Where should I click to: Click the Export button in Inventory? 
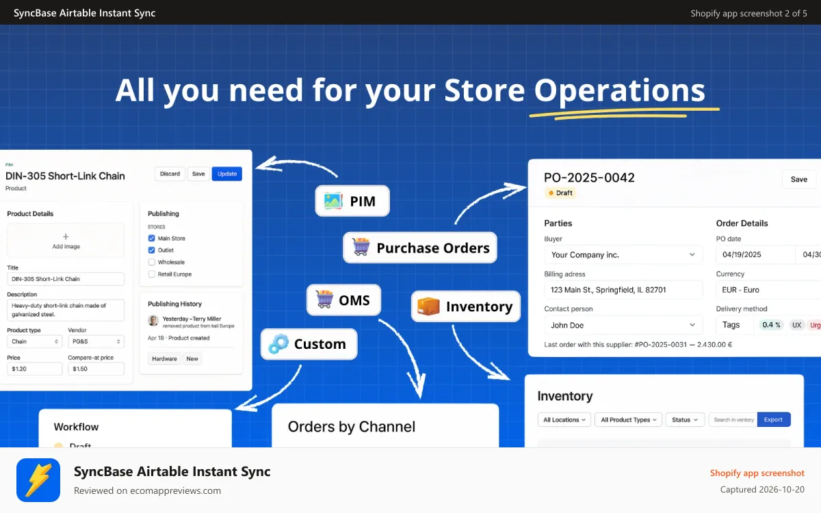774,419
